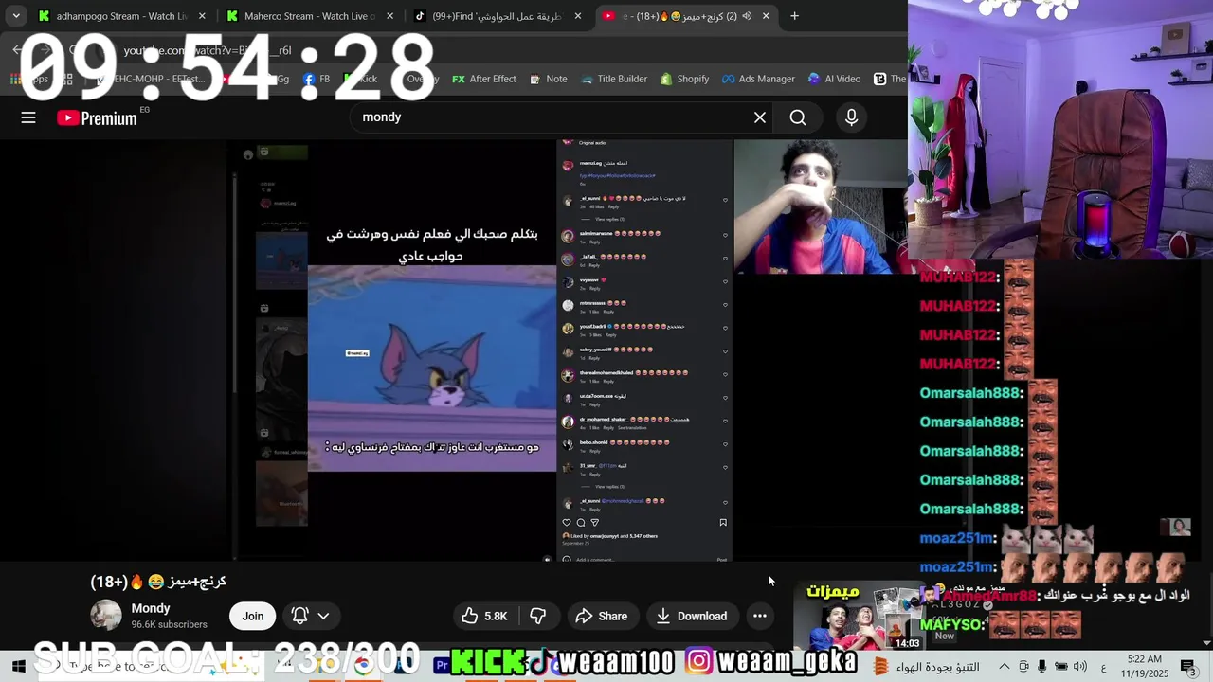Close the Maherco Stream tab
Image resolution: width=1213 pixels, height=682 pixels.
click(389, 16)
